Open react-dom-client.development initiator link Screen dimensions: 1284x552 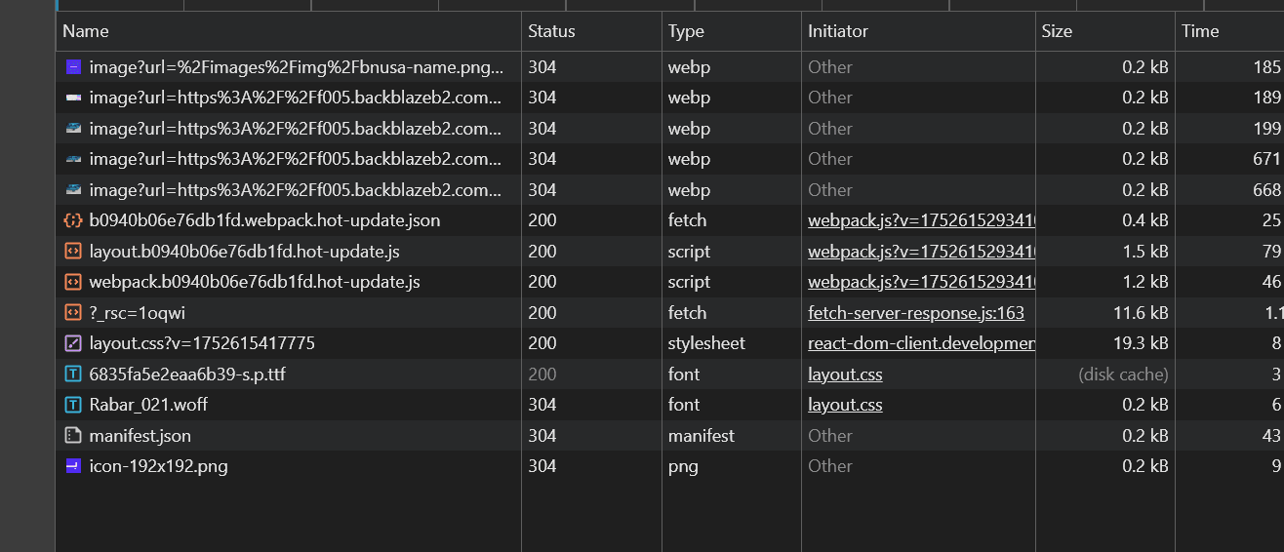coord(920,343)
